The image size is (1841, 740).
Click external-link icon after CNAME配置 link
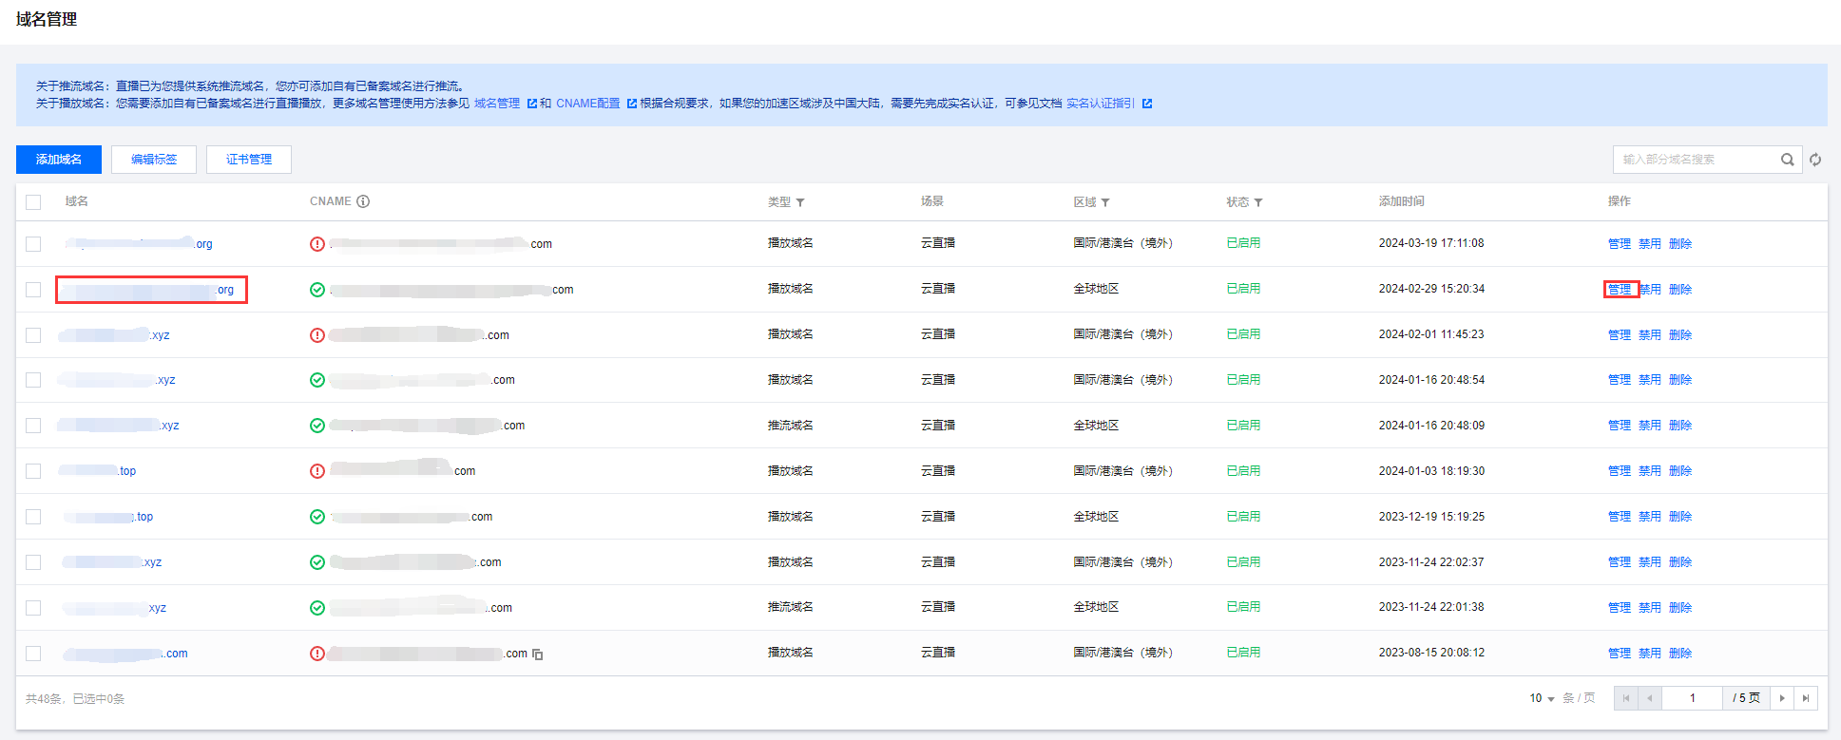[x=632, y=104]
